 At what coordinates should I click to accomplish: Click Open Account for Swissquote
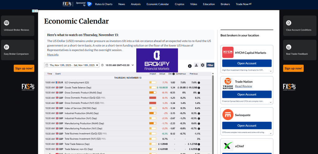247,126
